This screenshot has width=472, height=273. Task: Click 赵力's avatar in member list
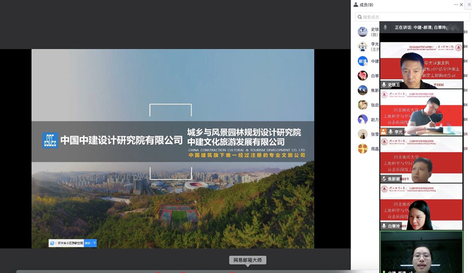pos(362,119)
